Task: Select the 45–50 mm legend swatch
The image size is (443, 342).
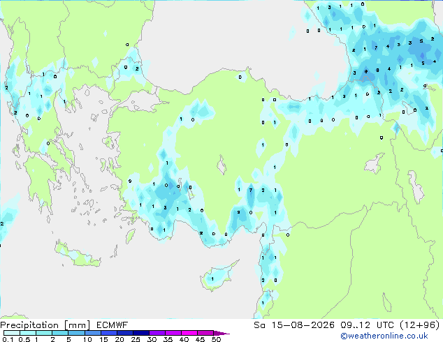Action: click(x=205, y=333)
